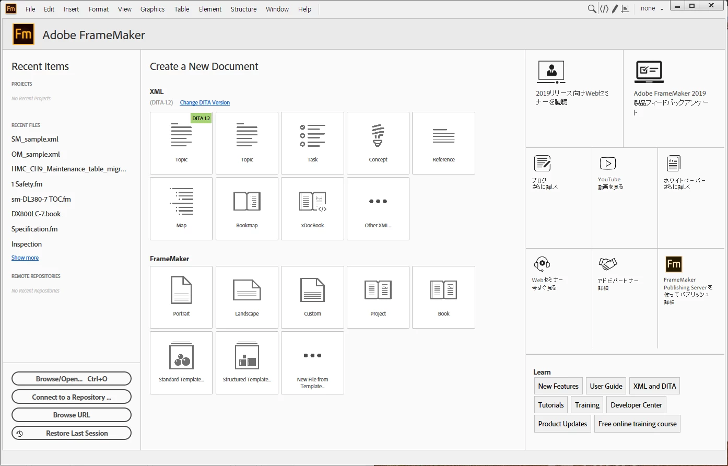Screen dimensions: 728x466
Task: Create a Topic without the DITA badge
Action: coord(247,143)
